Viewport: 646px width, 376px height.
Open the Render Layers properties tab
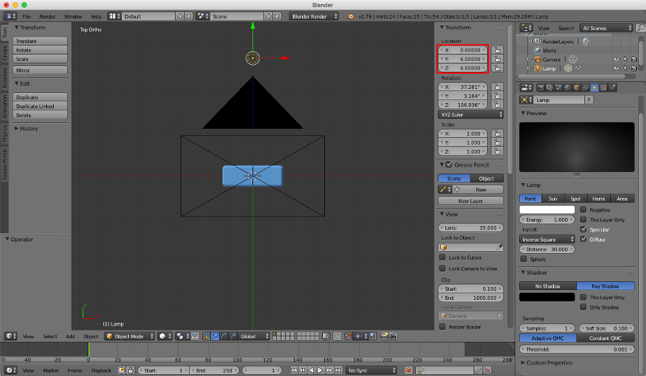pyautogui.click(x=550, y=88)
